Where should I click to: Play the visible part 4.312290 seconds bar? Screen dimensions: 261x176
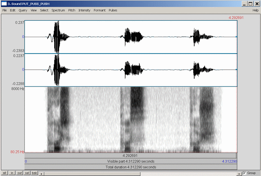tap(130, 161)
